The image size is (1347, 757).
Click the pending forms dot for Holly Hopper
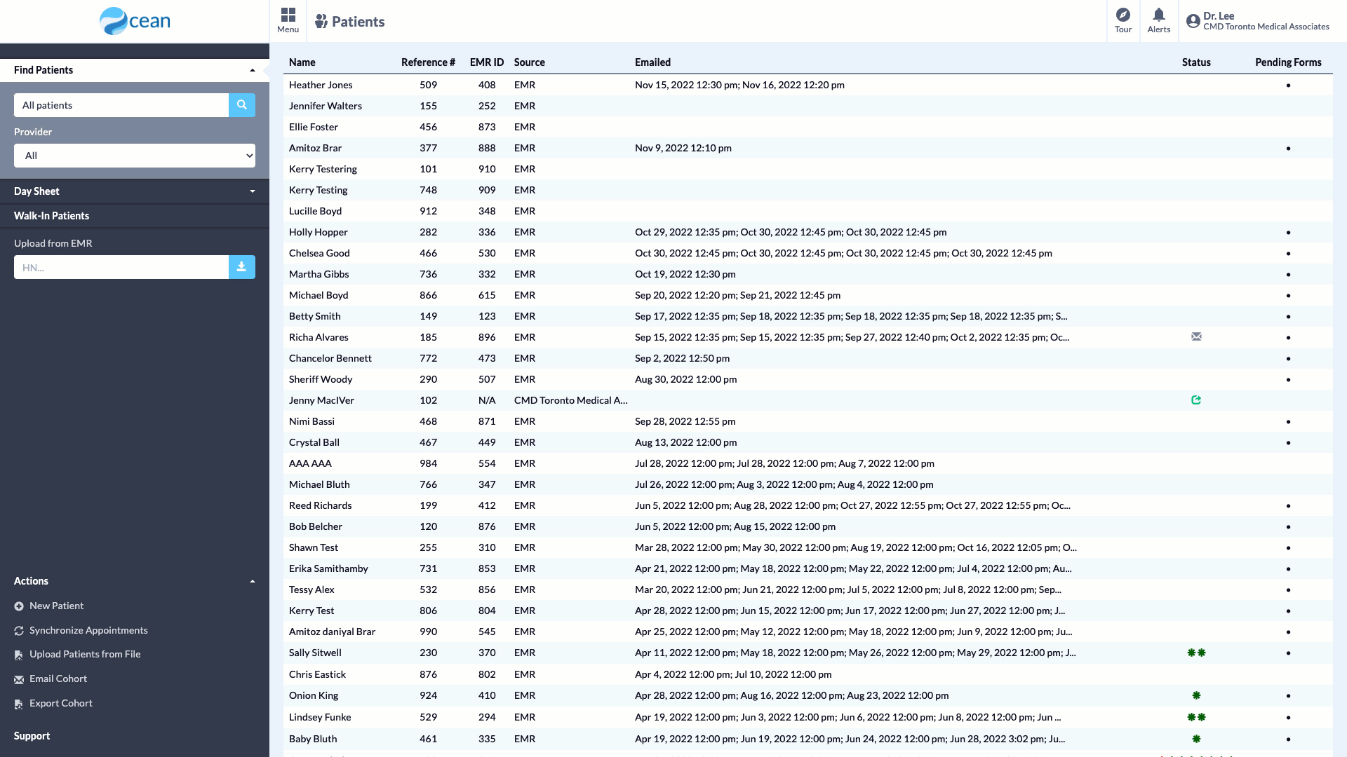(1288, 232)
